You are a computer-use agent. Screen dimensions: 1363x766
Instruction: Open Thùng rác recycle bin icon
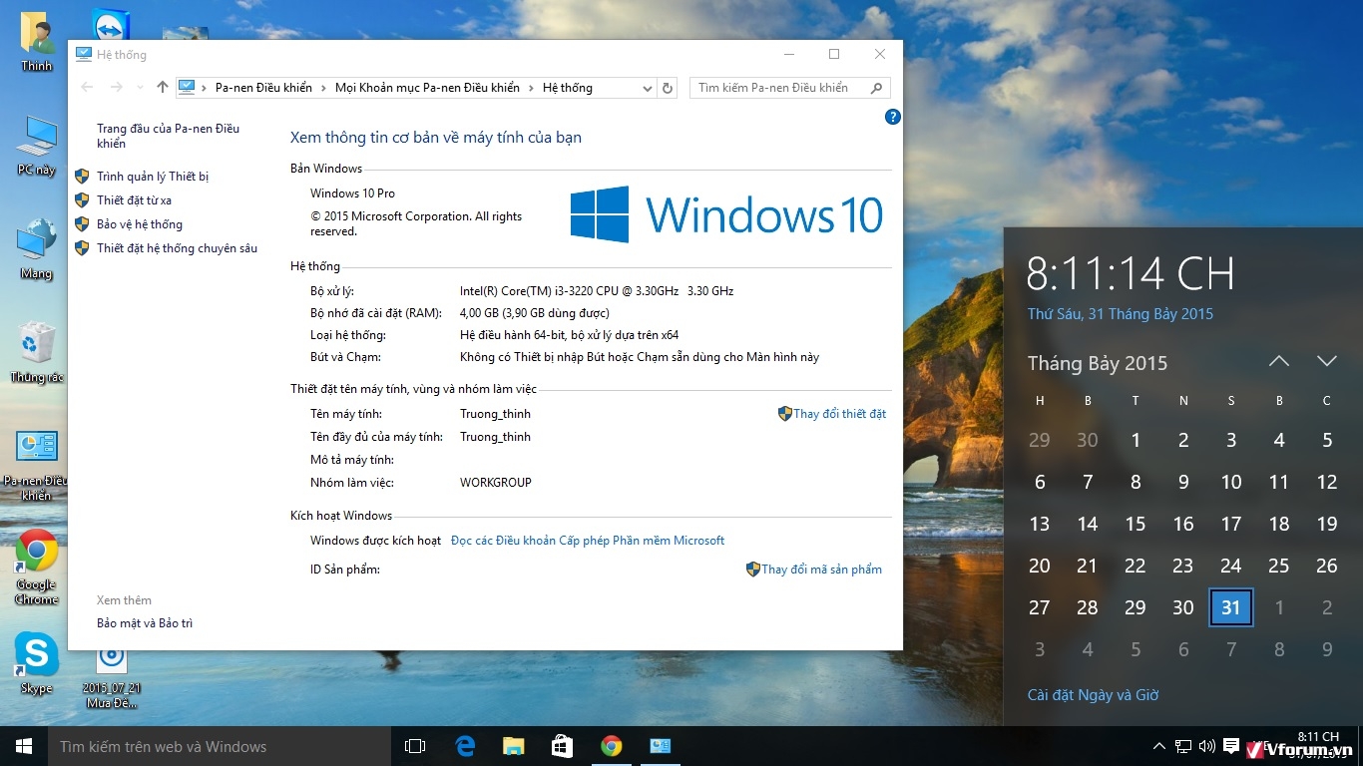[37, 353]
